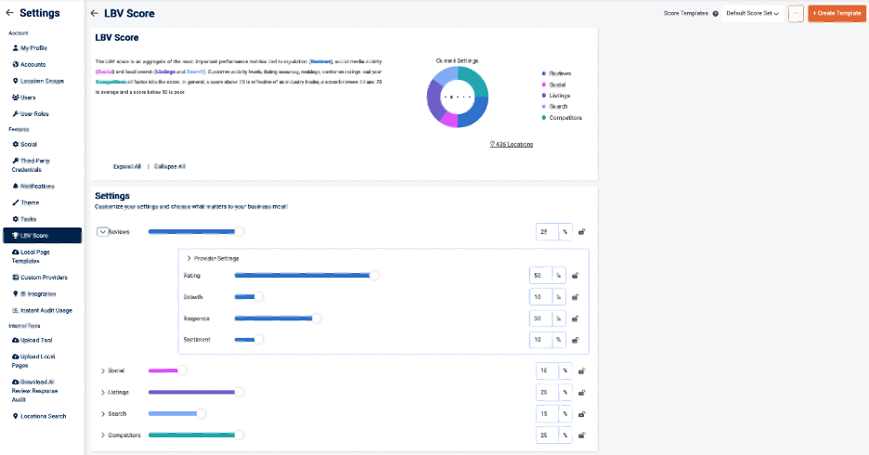Click the Listings slider handle
The image size is (869, 455).
[240, 392]
